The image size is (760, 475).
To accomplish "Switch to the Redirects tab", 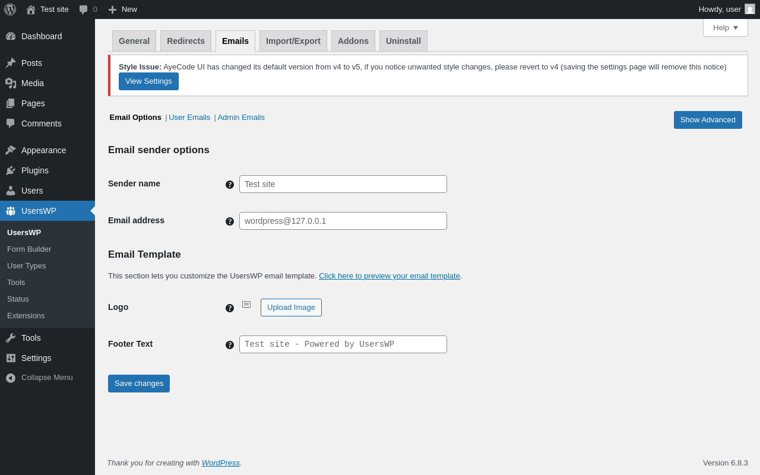I will point(186,41).
